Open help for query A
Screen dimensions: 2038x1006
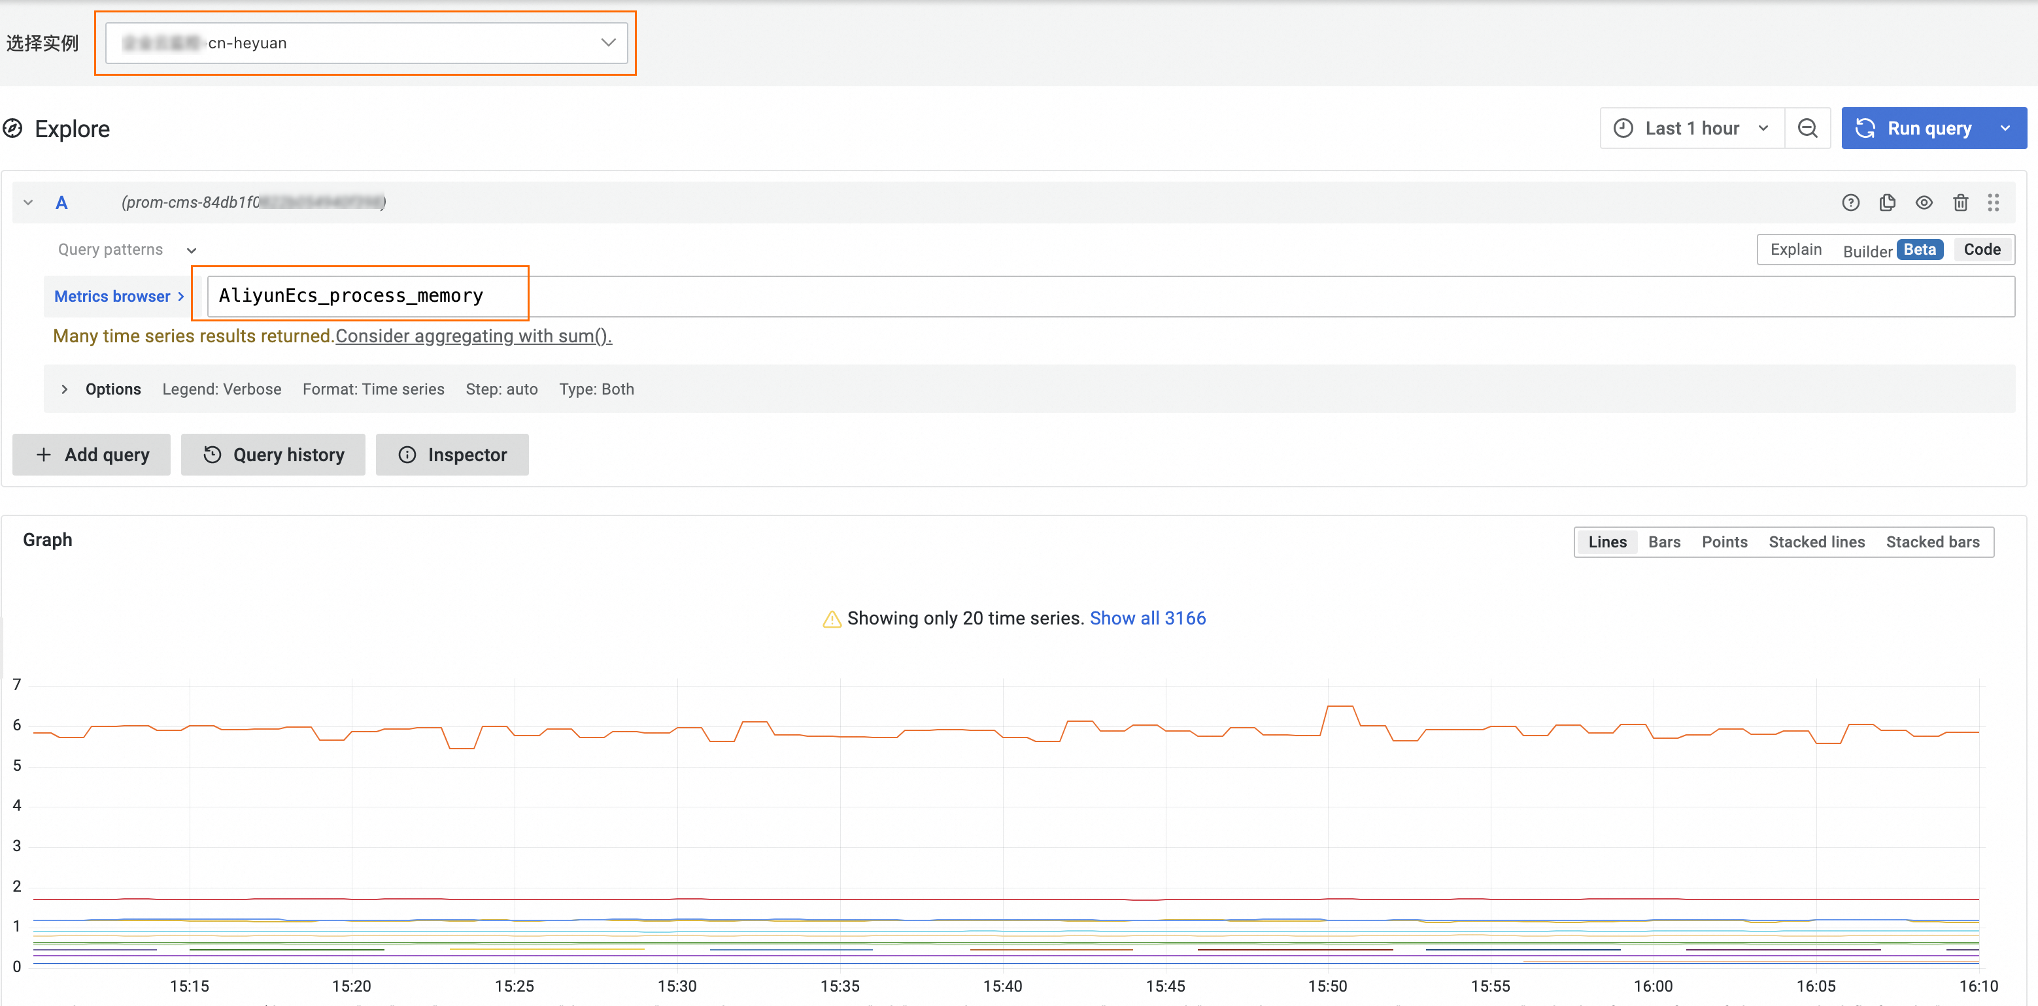(1850, 203)
